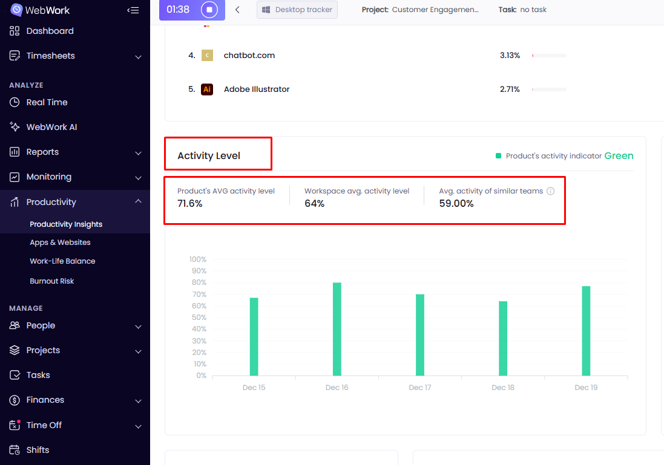The width and height of the screenshot is (664, 465).
Task: Open WebWork AI from sidebar
Action: tap(51, 127)
